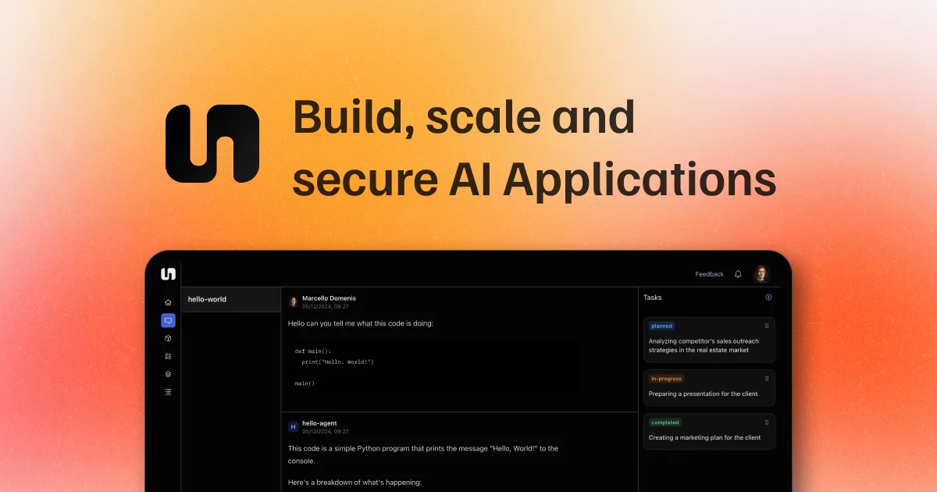The width and height of the screenshot is (937, 492).
Task: Open the home icon in the sidebar
Action: click(168, 302)
